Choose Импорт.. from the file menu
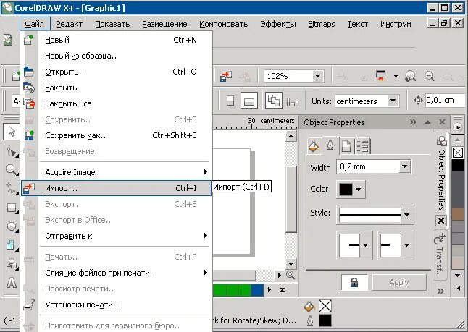The image size is (468, 332). [117, 188]
